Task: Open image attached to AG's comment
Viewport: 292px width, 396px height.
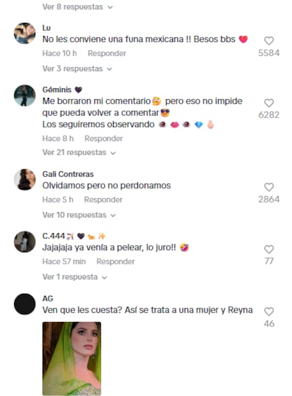Action: [x=72, y=358]
